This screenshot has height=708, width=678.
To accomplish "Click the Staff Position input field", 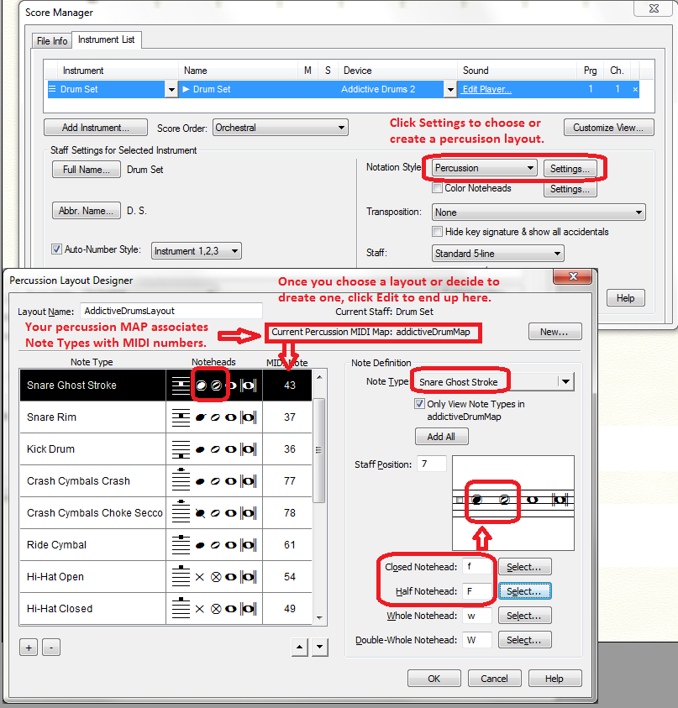I will (x=431, y=464).
